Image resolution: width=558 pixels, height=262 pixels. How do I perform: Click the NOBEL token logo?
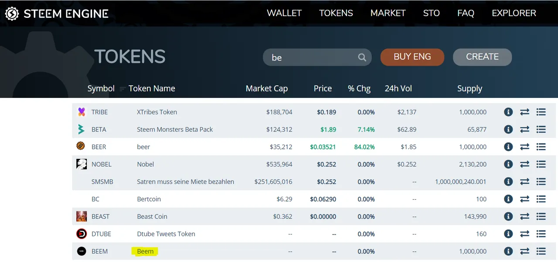tap(82, 164)
